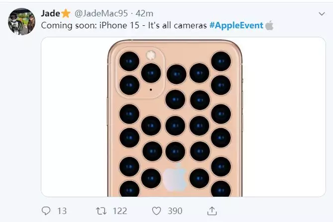Open Jade's profile picture

21,21
